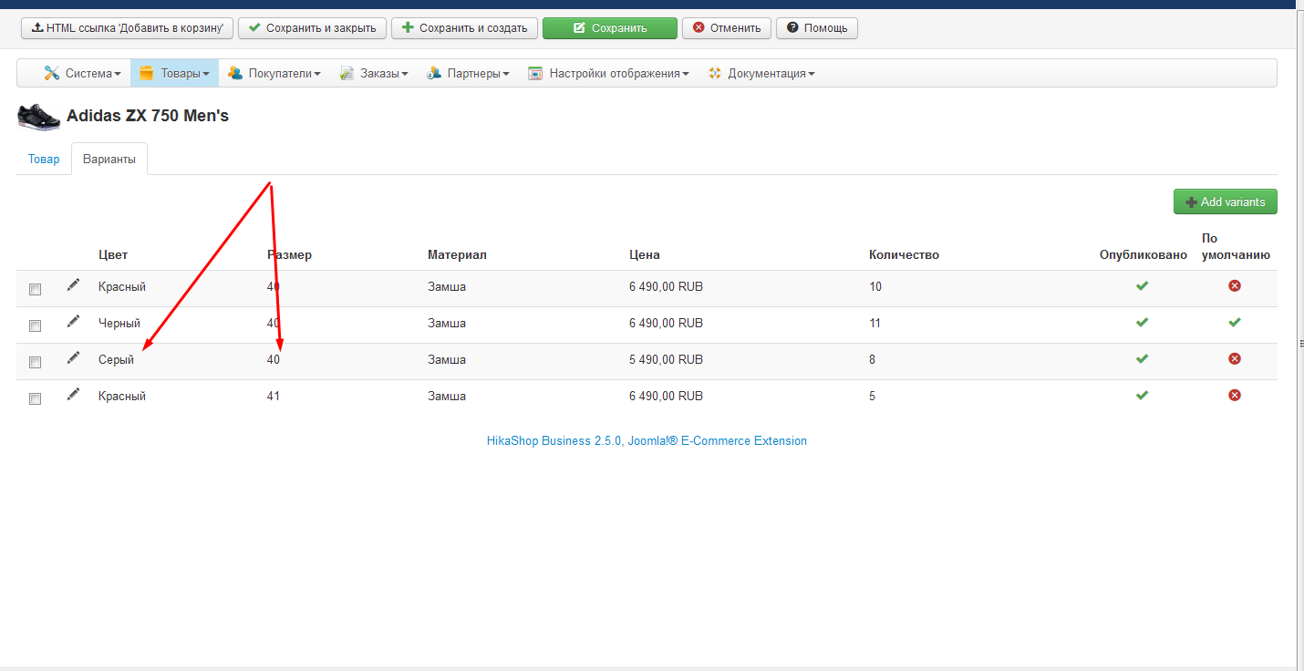Click published checkmark for Серый variant
Viewport: 1304px width, 671px height.
[1142, 359]
